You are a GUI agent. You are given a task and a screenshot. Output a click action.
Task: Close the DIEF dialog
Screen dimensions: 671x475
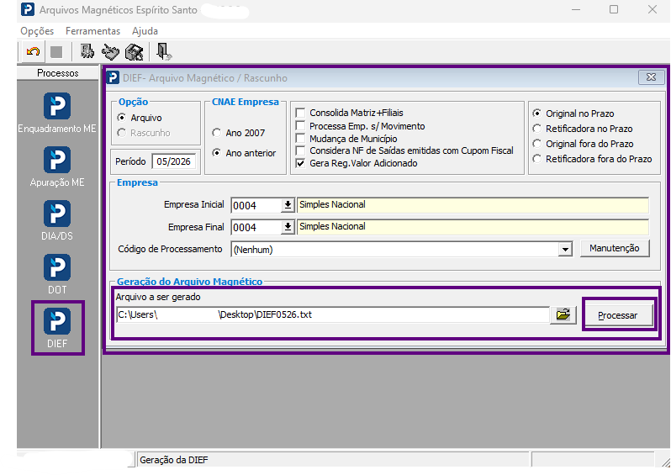(x=651, y=77)
